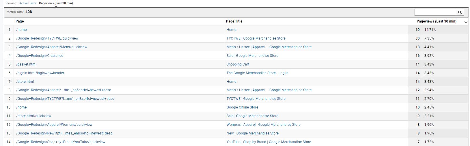The image size is (470, 146).
Task: Select Pageviews (Last 30 min) tab
Action: 56,3
